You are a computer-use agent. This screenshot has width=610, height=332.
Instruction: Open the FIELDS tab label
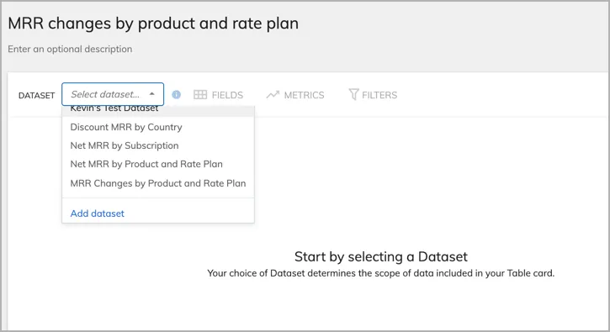click(x=227, y=95)
